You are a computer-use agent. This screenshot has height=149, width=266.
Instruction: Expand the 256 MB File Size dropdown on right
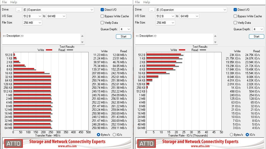point(165,23)
